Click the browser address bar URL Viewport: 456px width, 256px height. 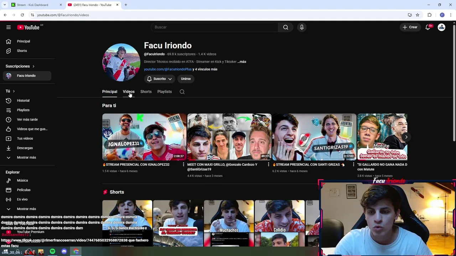click(63, 15)
